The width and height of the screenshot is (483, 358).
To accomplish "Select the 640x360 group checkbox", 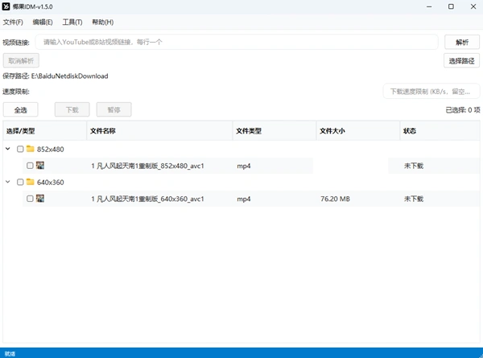I will point(20,182).
